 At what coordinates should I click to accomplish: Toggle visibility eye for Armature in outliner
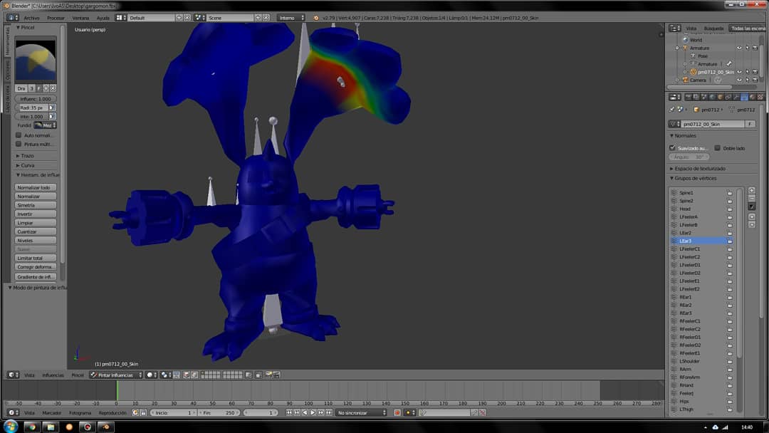[740, 48]
